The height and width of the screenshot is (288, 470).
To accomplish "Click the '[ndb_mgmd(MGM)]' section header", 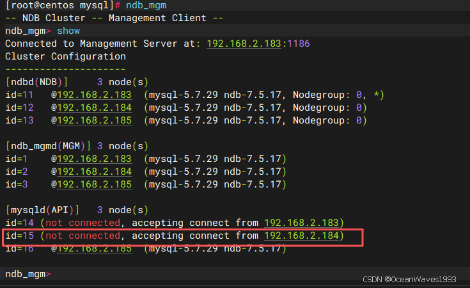I will pos(48,146).
